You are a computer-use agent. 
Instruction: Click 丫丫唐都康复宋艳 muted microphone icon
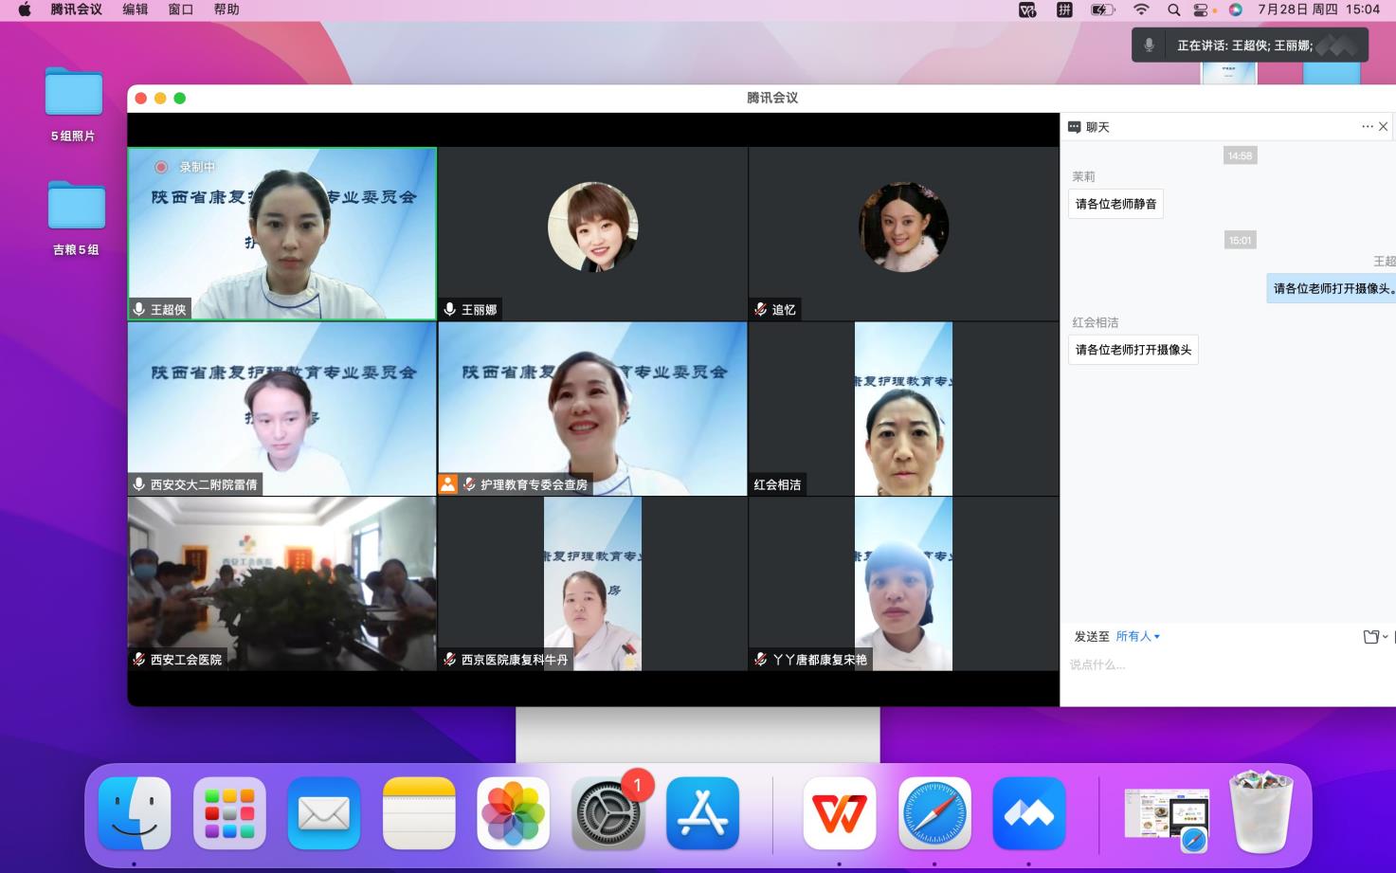click(760, 659)
